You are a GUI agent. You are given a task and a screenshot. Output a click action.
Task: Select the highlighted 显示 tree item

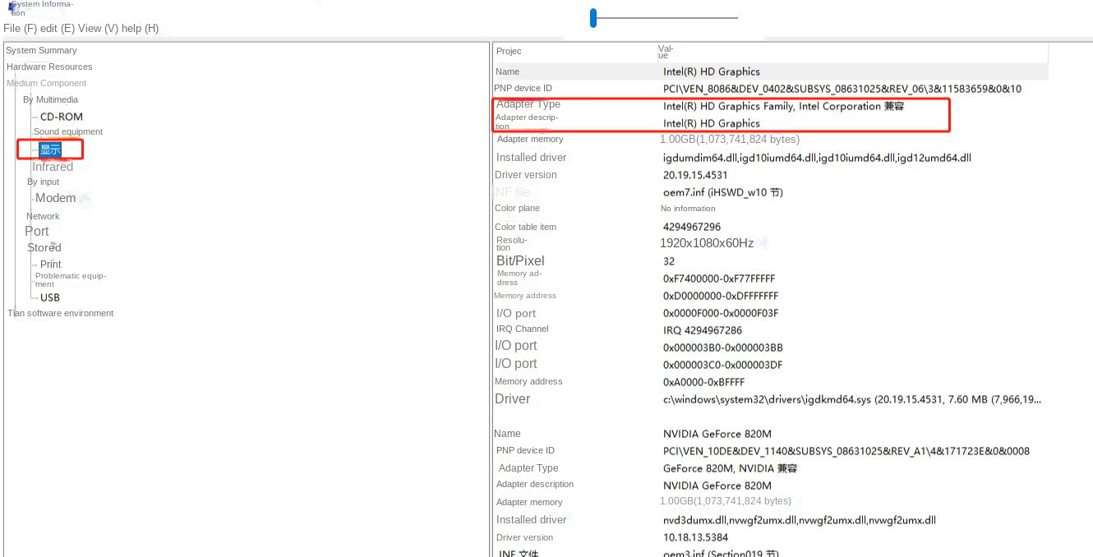coord(50,150)
